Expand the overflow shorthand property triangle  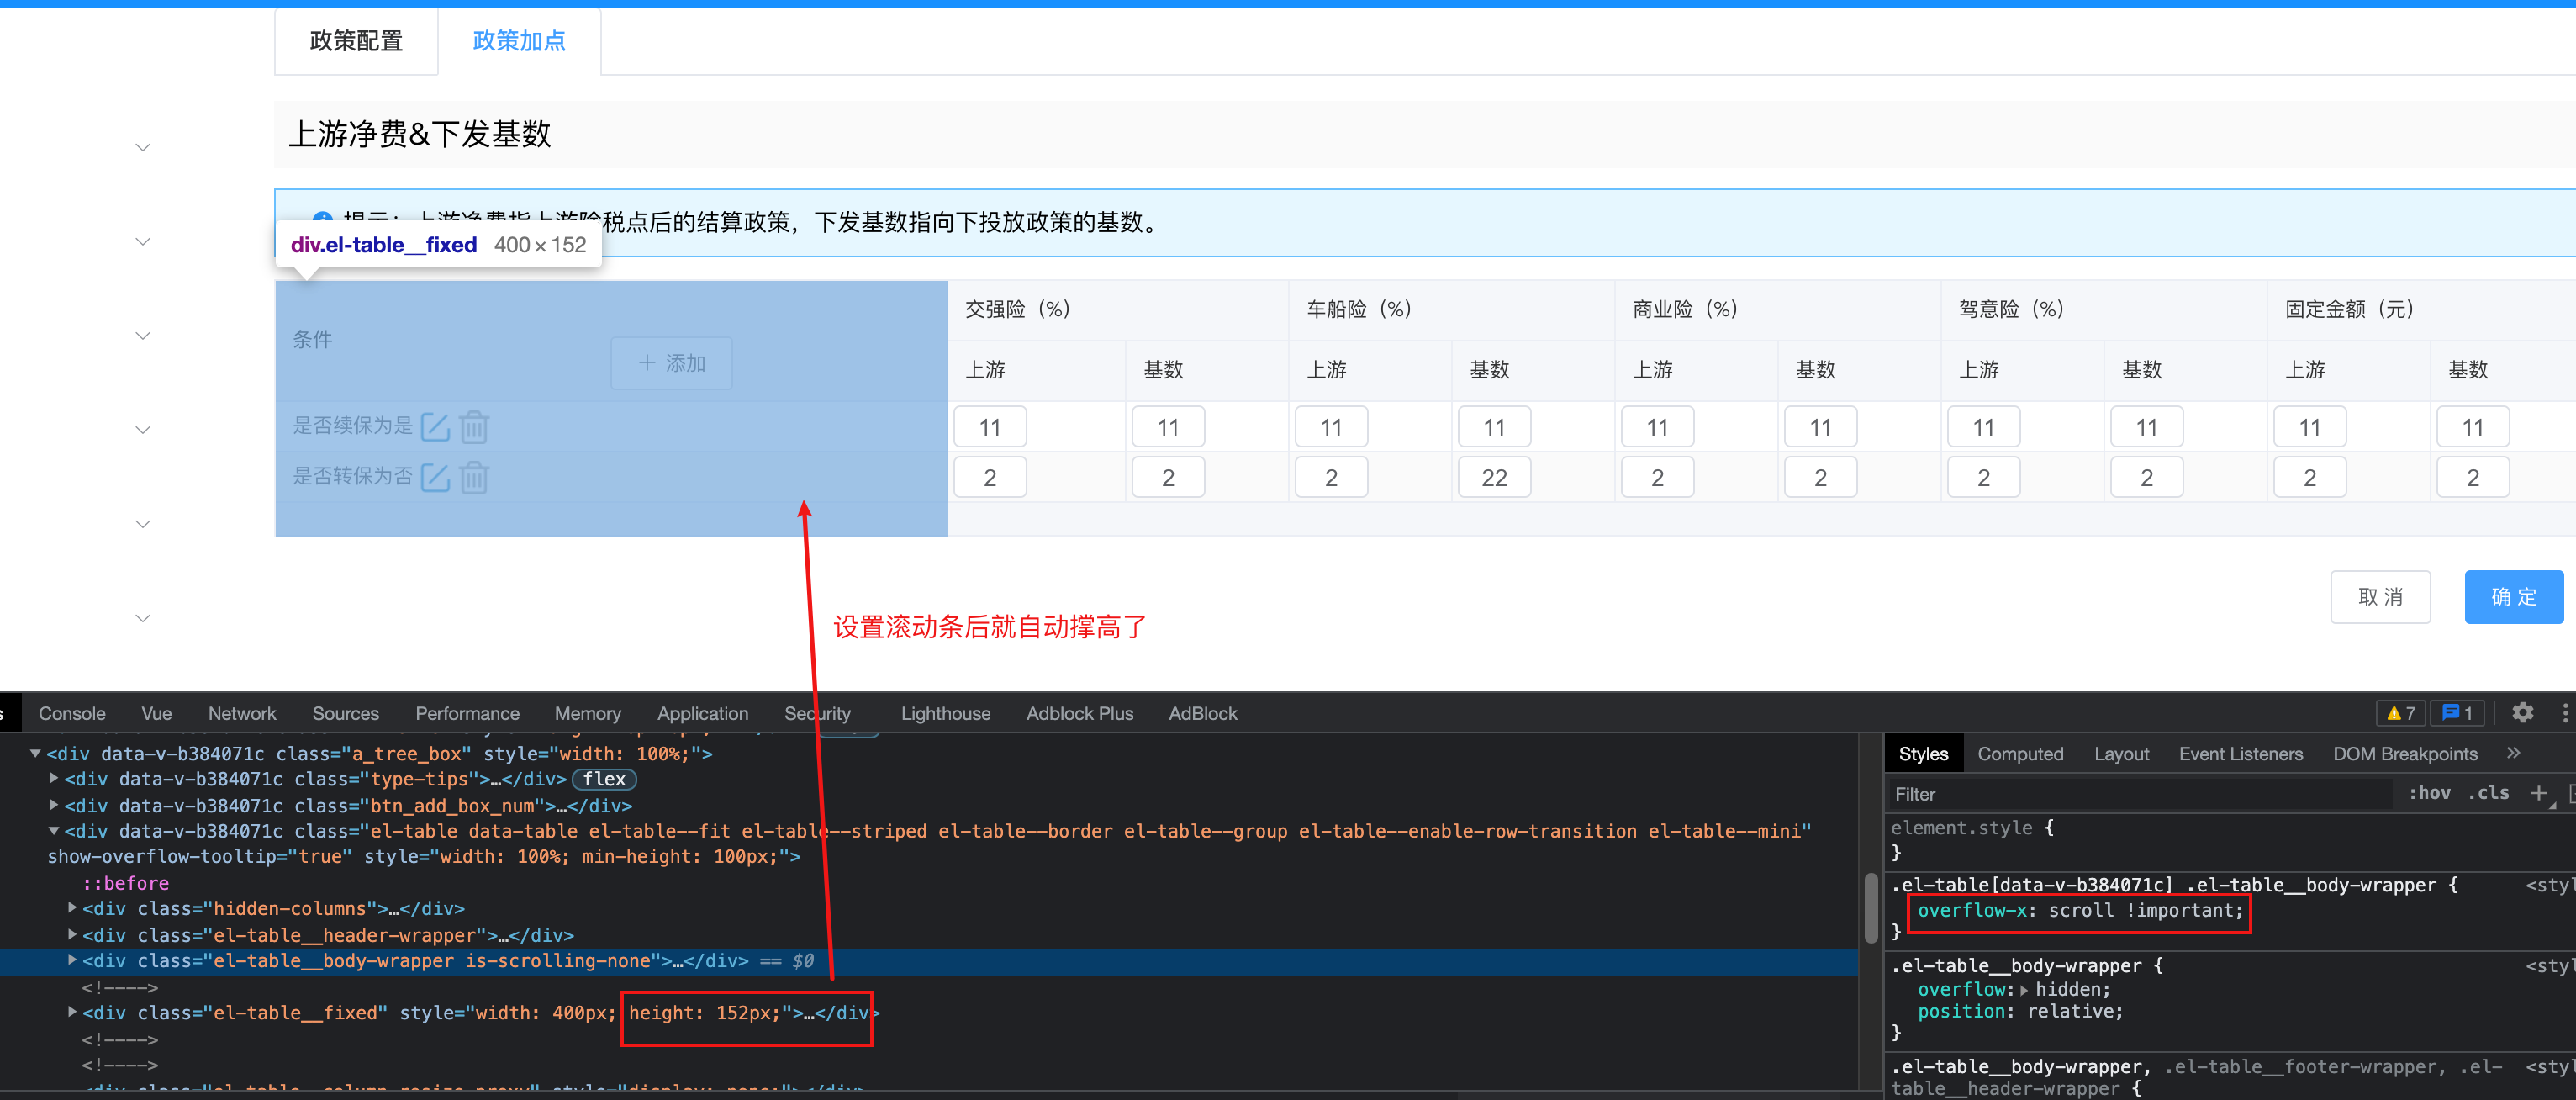click(x=2024, y=990)
